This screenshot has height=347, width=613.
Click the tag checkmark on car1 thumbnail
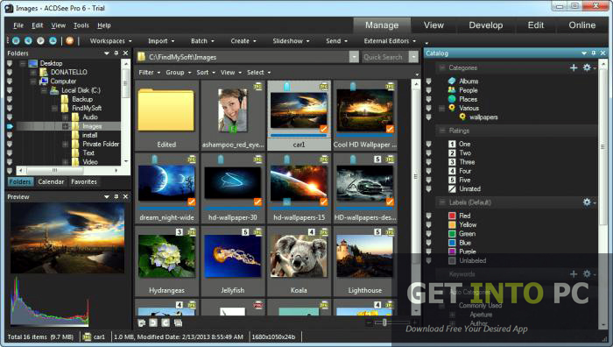point(323,129)
